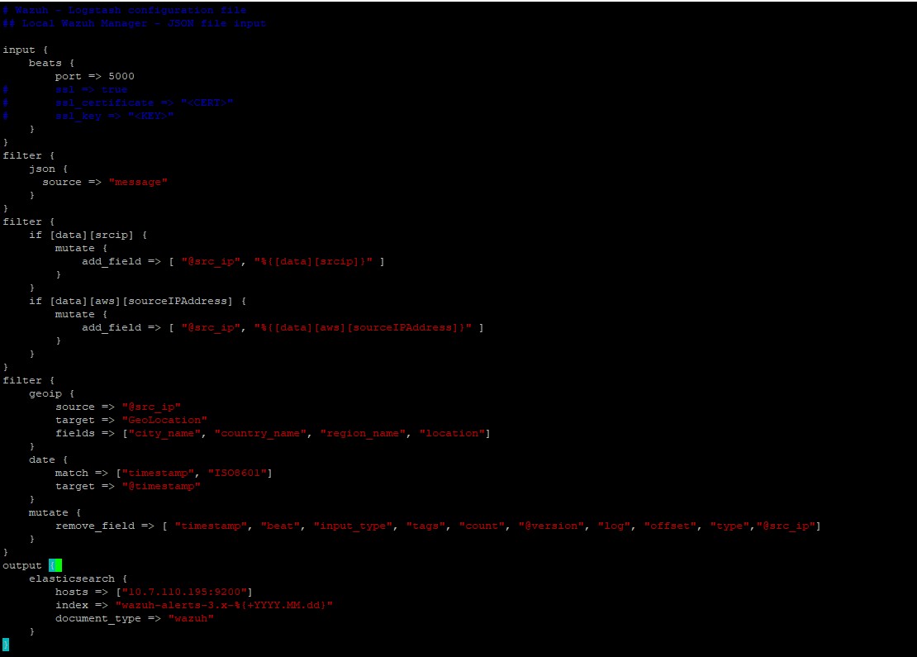Click "input_type" in remove_field list
The height and width of the screenshot is (657, 917).
[x=353, y=526]
